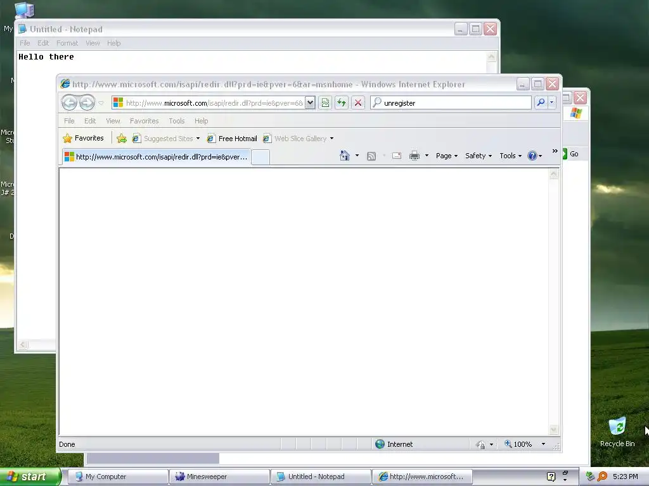Viewport: 649px width, 486px height.
Task: Open the Tools command bar menu
Action: 510,156
